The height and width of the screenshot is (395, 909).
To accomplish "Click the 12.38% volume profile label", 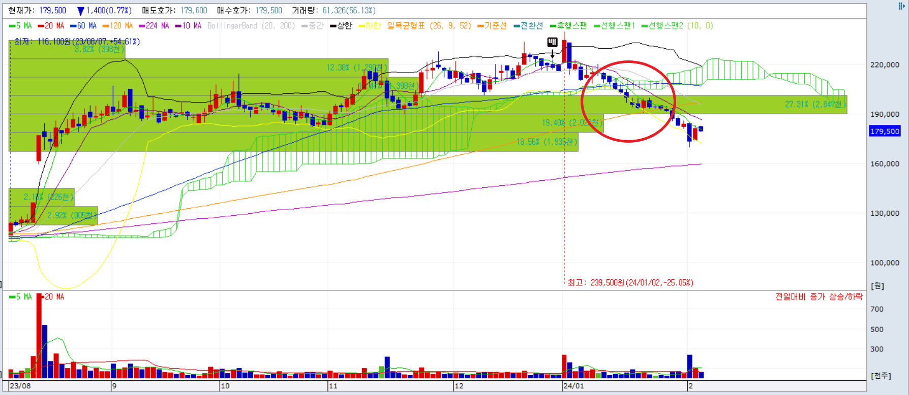I will coord(357,68).
